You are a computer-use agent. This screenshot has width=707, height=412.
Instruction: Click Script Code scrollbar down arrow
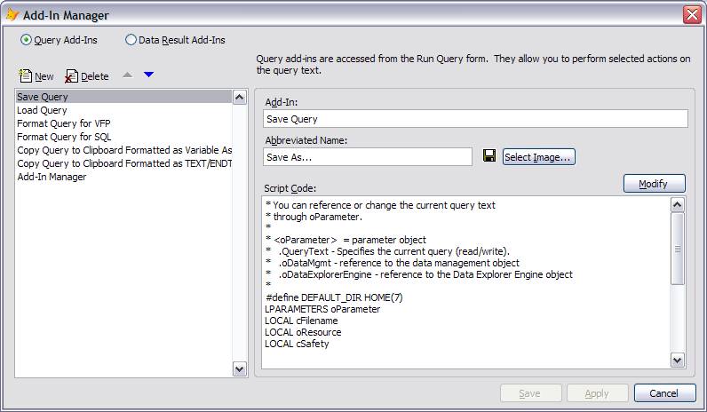(x=677, y=360)
